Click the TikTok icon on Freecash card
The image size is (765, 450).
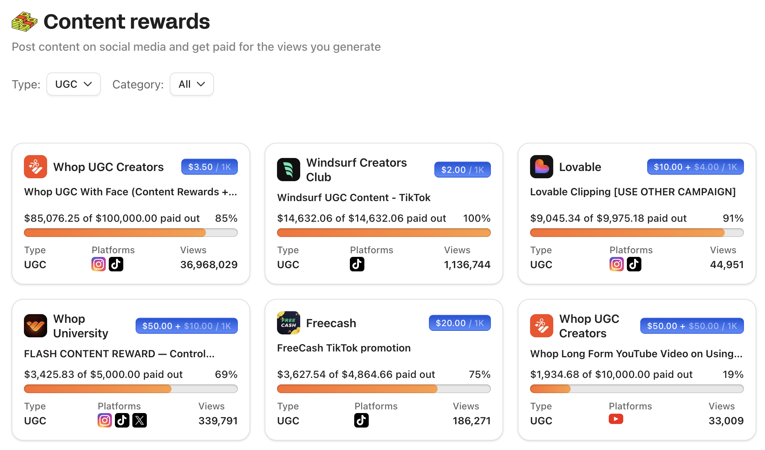click(361, 420)
